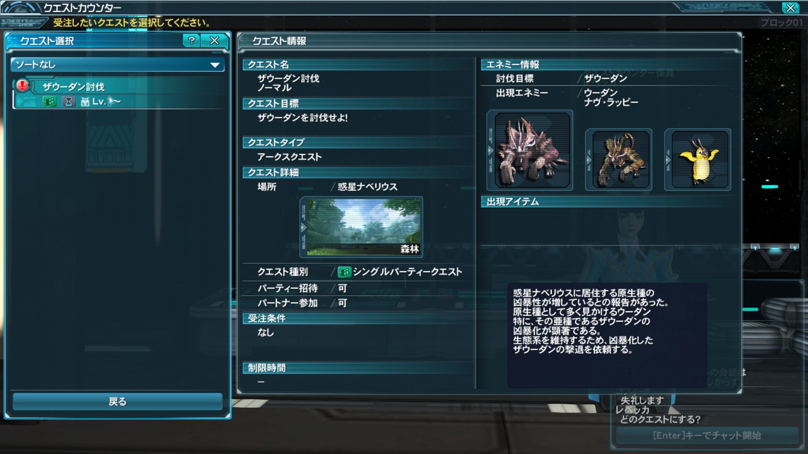Close the クエスト選択 panel
This screenshot has width=808, height=454.
pos(215,40)
